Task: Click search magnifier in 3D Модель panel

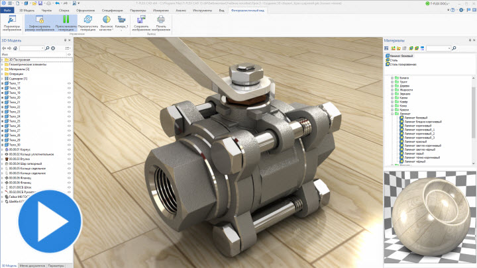Action: coord(47,48)
